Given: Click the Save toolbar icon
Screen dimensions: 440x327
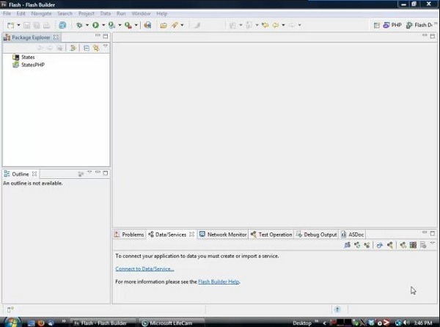Looking at the screenshot, I should click(x=26, y=26).
